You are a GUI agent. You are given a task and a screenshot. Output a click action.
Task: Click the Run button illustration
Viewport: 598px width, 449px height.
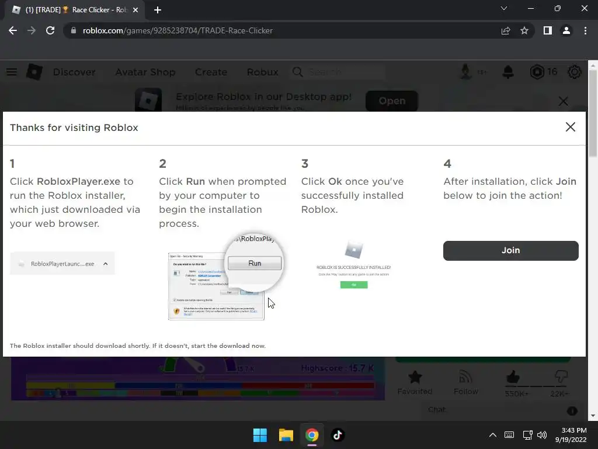click(x=255, y=263)
